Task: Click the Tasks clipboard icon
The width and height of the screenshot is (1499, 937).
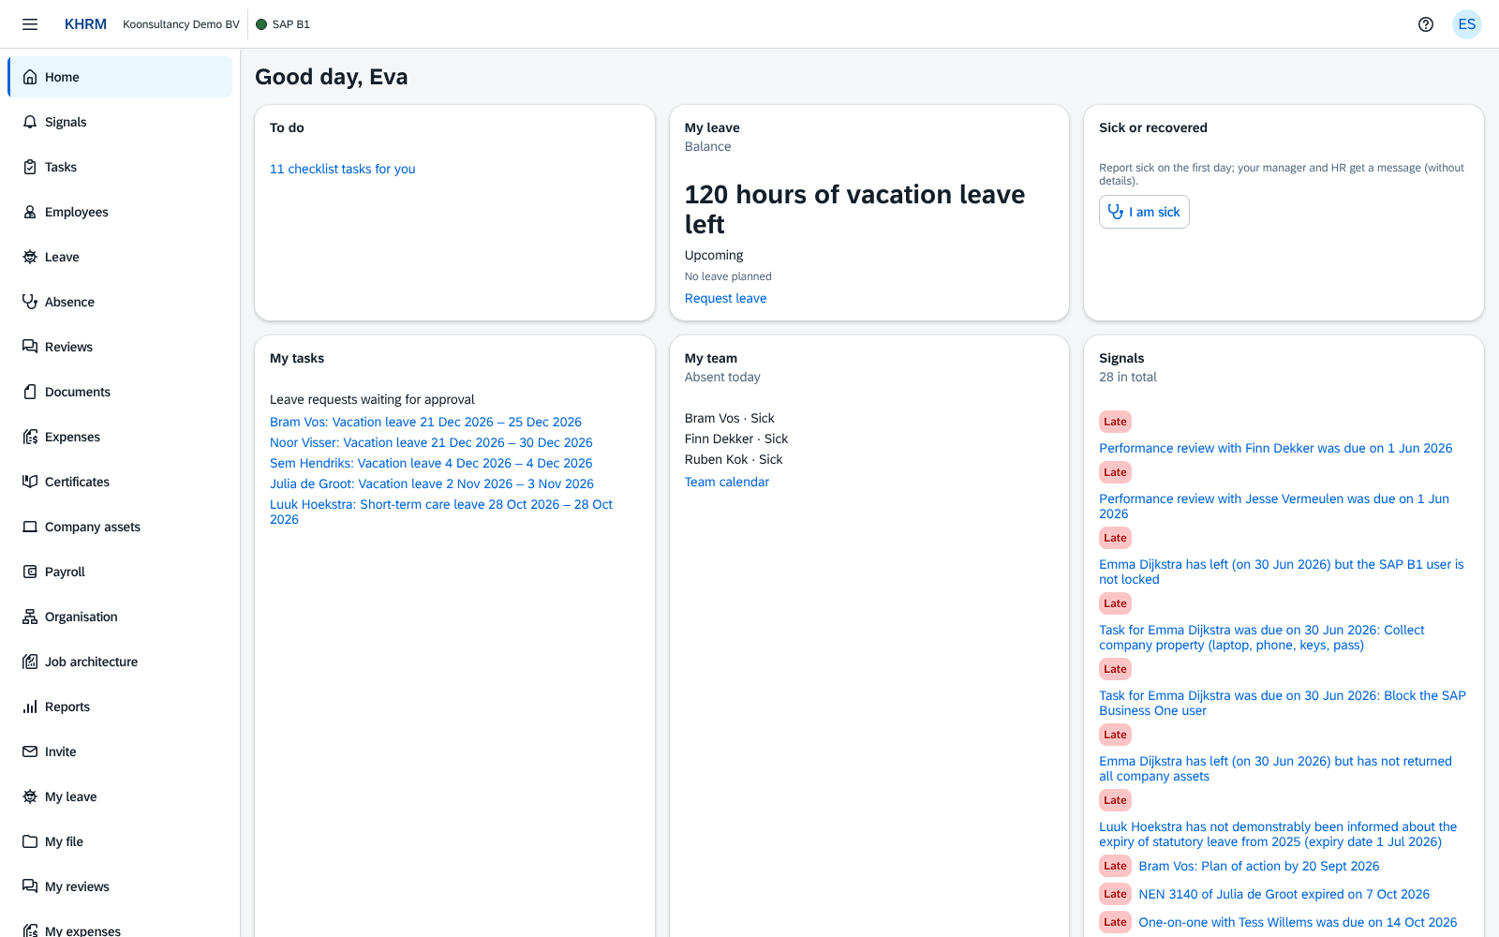Action: [x=30, y=167]
